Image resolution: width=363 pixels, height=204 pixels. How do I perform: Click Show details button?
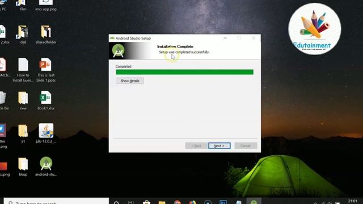[130, 80]
